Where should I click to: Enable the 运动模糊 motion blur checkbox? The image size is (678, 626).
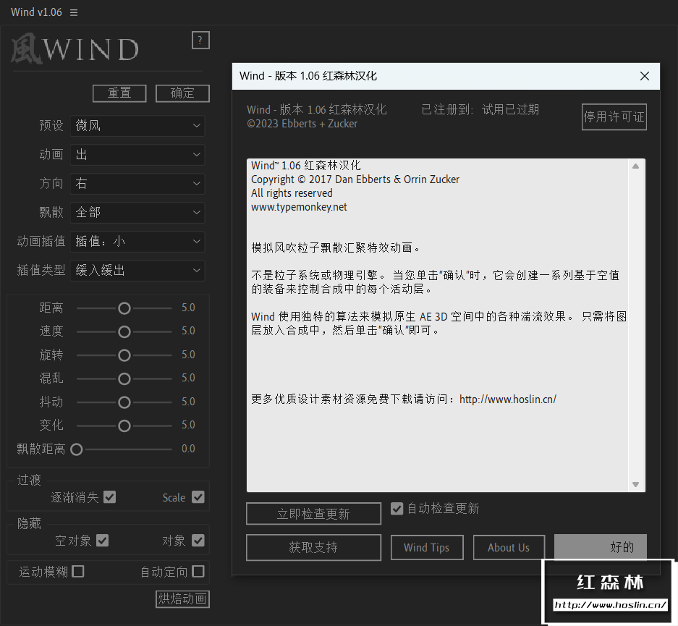(78, 572)
